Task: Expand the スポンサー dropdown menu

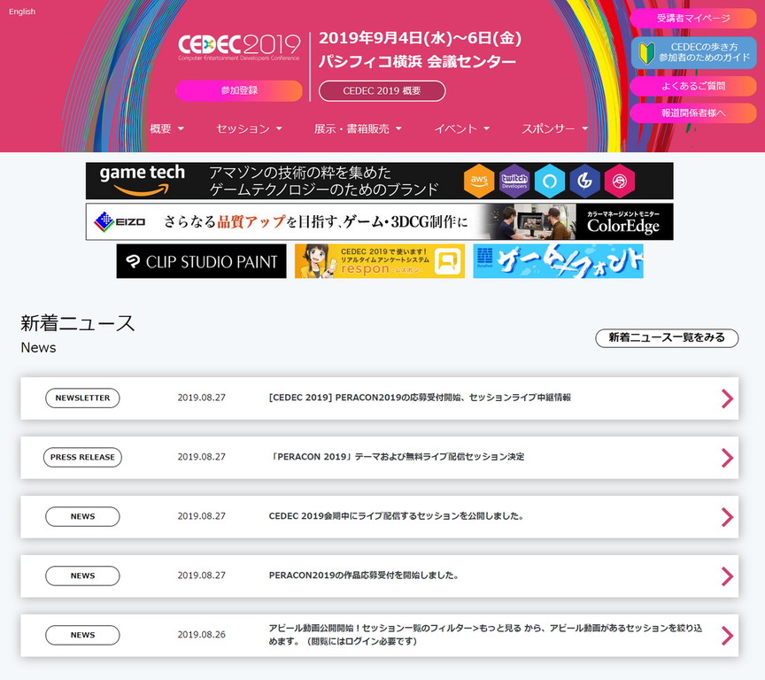Action: 555,128
